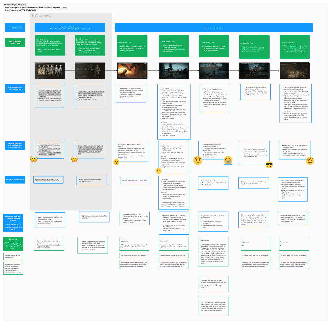Select the surprised face emoji sticker
The height and width of the screenshot is (324, 331).
point(116,162)
